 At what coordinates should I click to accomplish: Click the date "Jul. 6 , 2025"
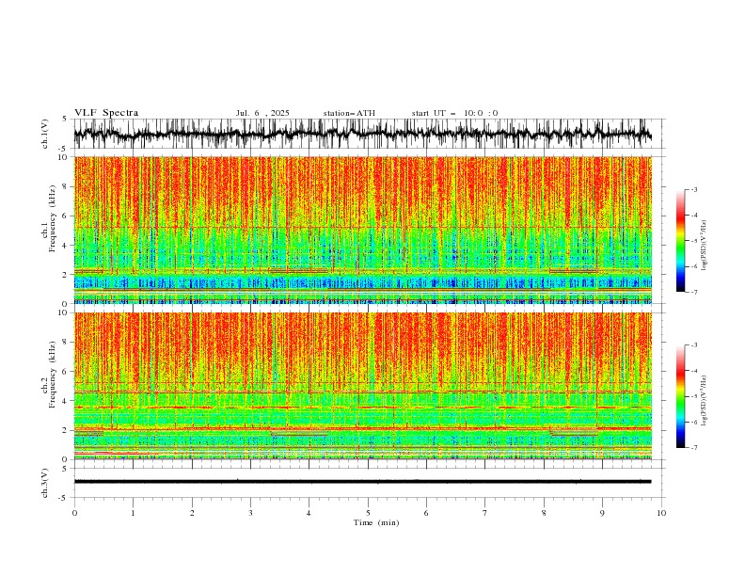(x=262, y=113)
